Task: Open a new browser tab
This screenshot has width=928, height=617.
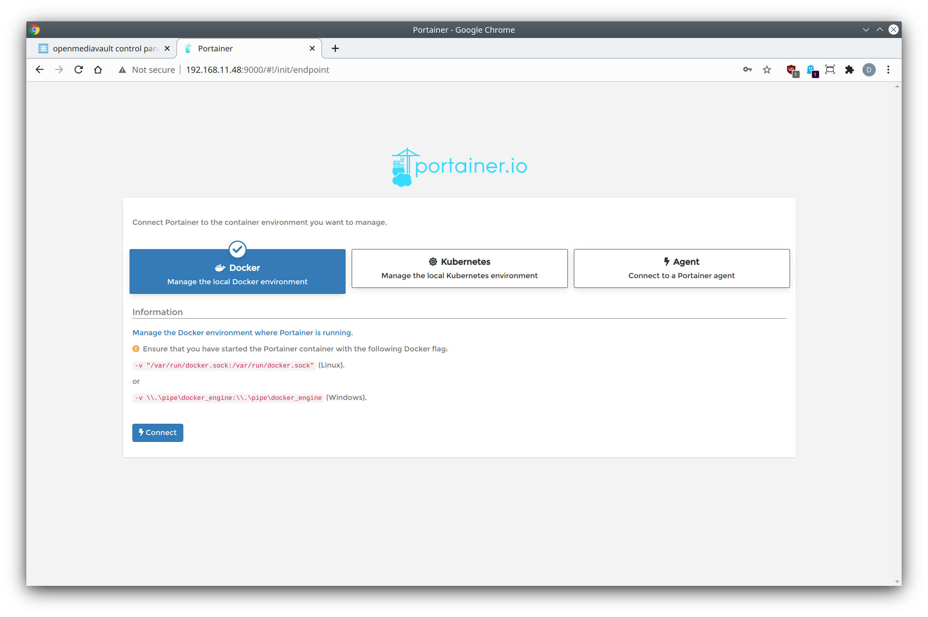Action: tap(335, 49)
